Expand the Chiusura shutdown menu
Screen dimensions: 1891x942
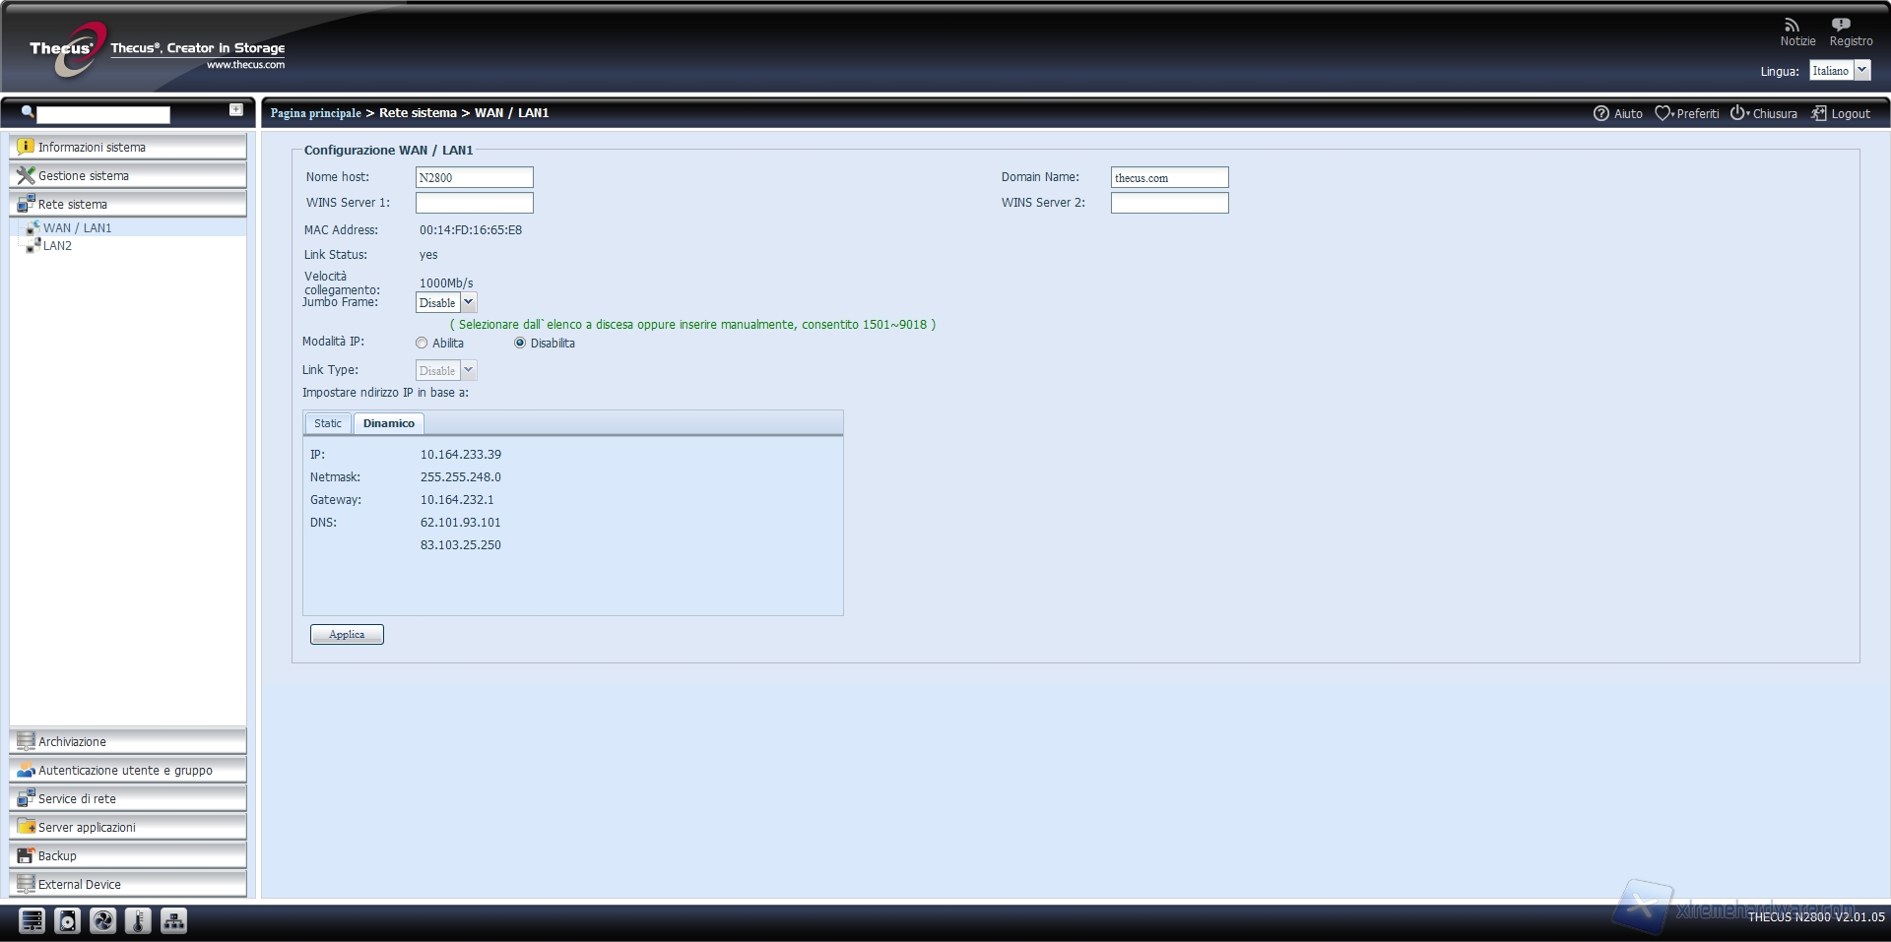pos(1739,113)
